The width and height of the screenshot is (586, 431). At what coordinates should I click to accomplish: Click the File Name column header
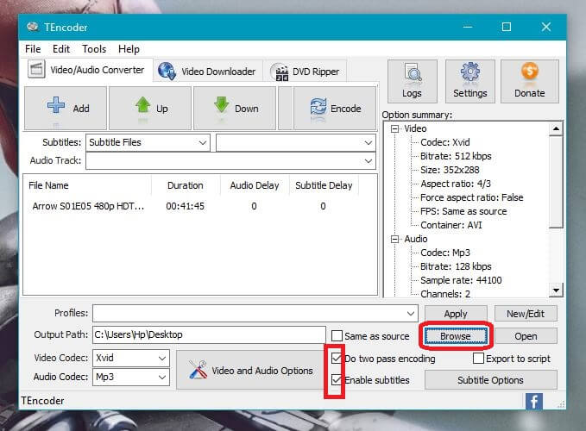coord(88,185)
